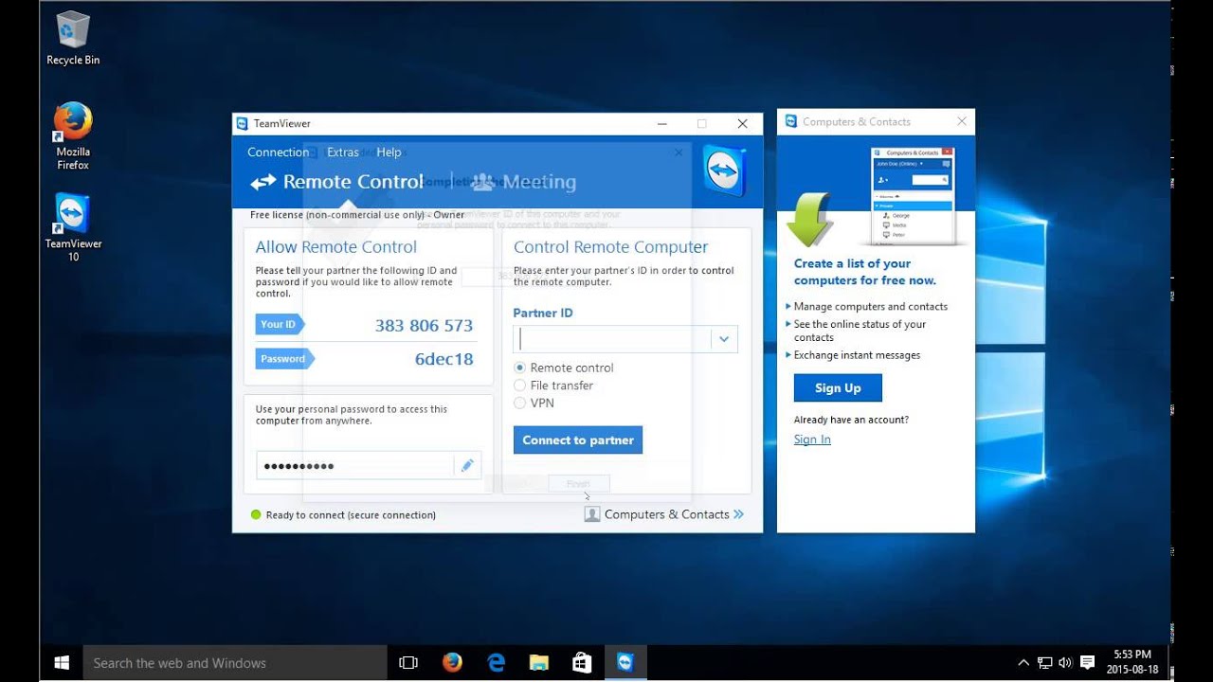Click 'Exchange instant messages' bullet
Viewport: 1213px width, 682px height.
pos(857,355)
